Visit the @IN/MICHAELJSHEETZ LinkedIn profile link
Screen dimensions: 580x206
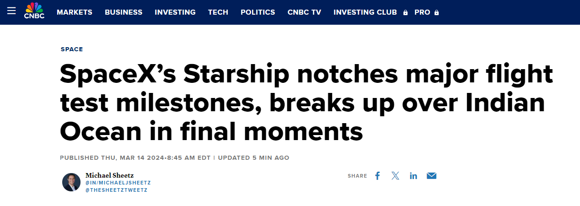118,183
